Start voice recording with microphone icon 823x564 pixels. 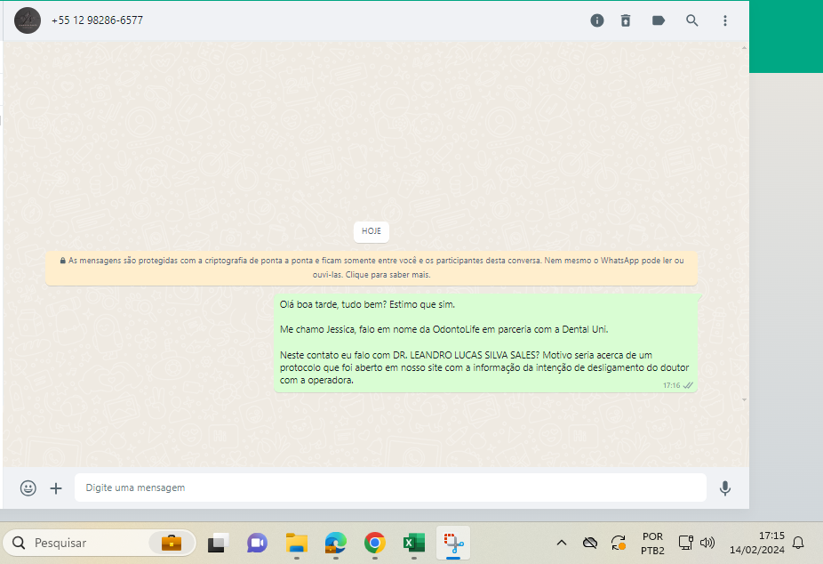pyautogui.click(x=725, y=487)
